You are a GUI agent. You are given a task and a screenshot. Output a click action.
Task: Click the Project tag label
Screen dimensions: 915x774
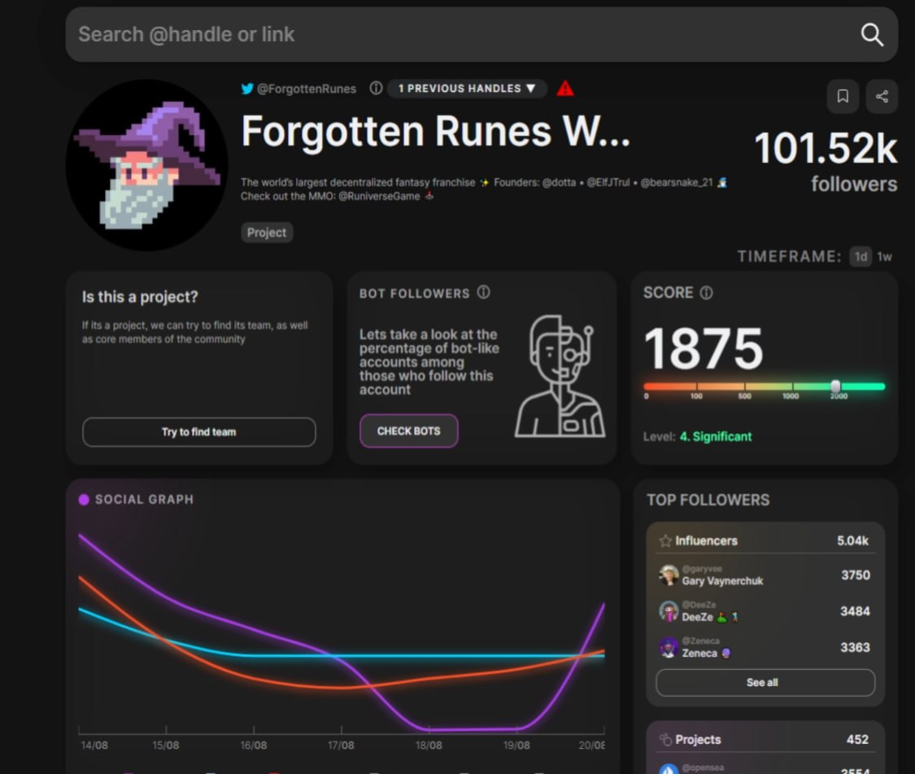[x=267, y=233]
